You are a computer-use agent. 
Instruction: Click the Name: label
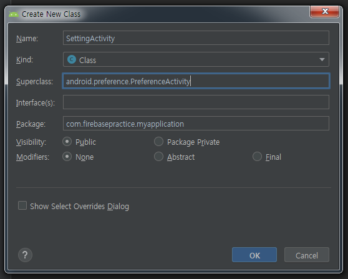point(27,39)
